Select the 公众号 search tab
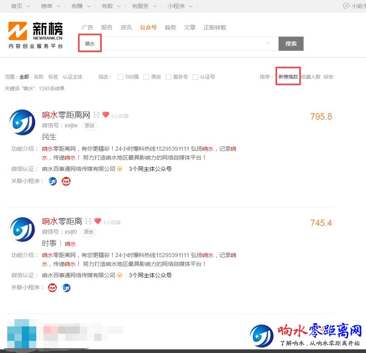Screen dimensions: 366x353 148,27
